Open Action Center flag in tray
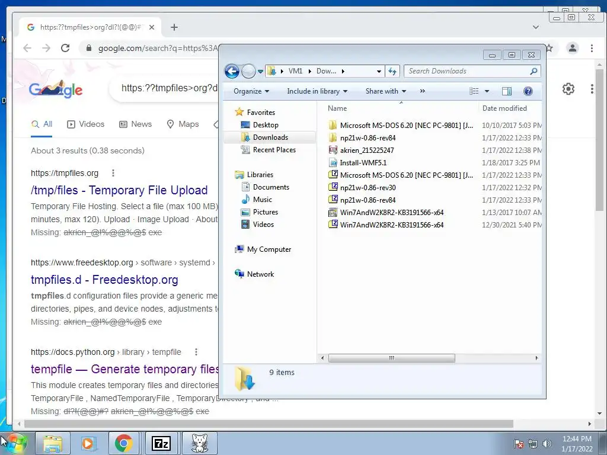This screenshot has height=455, width=607. tap(518, 444)
